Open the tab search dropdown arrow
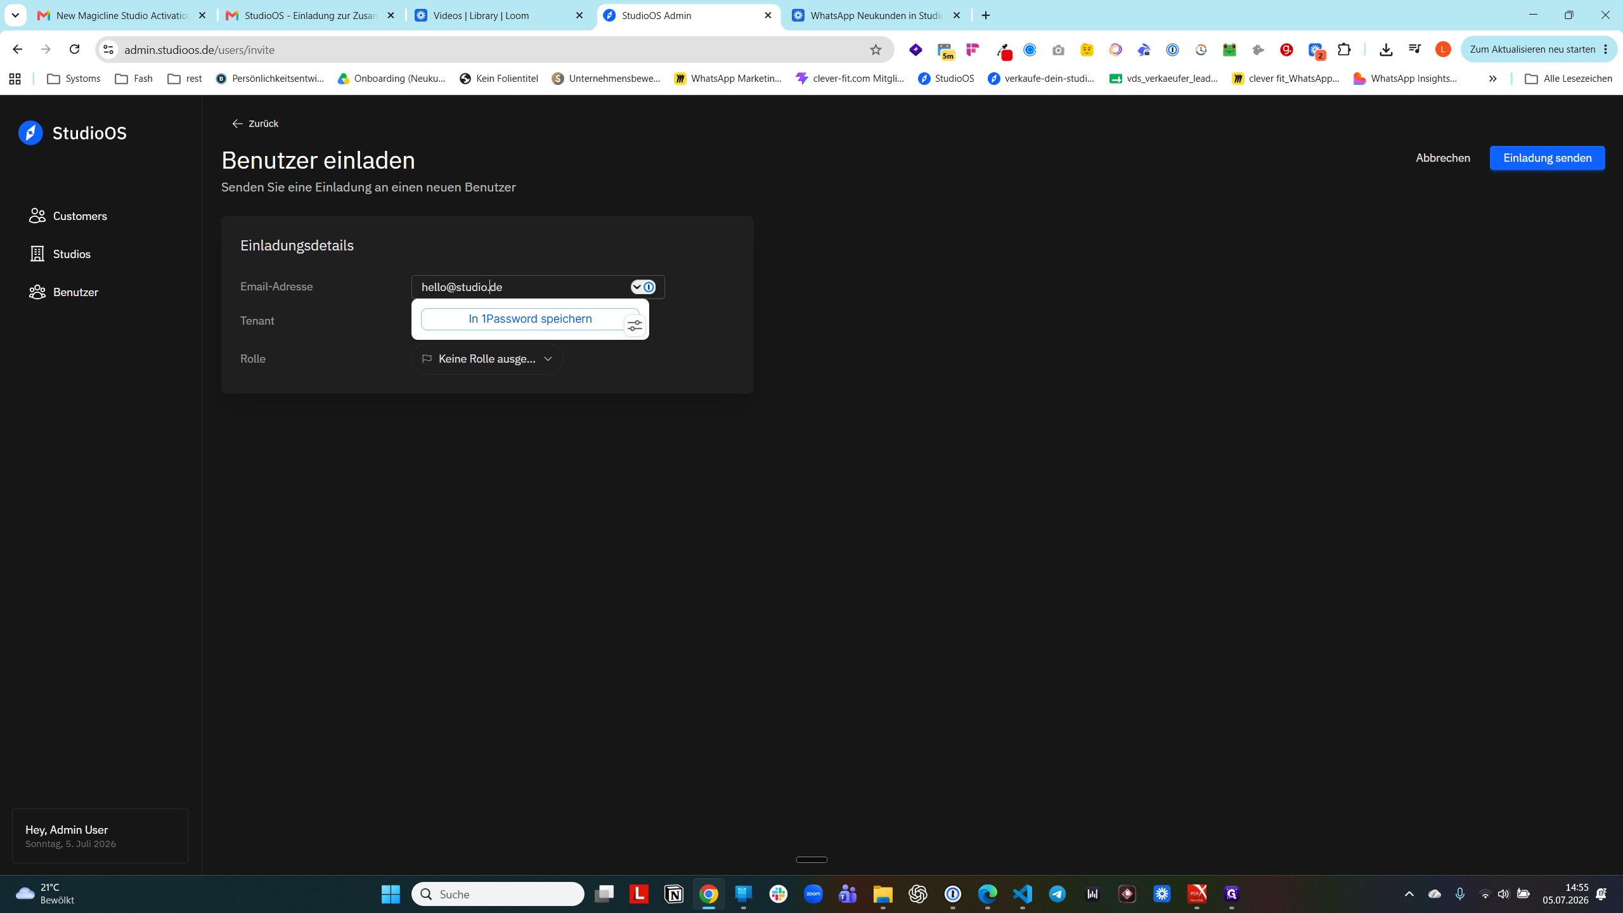The width and height of the screenshot is (1623, 913). click(15, 15)
